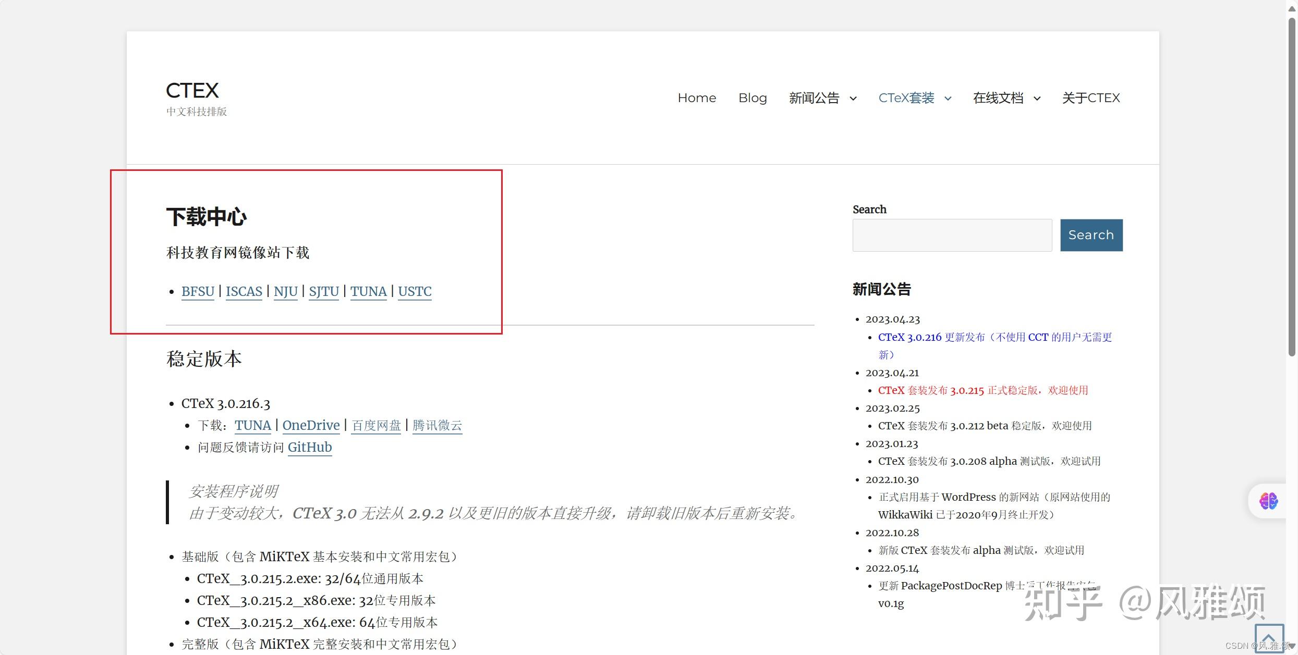Image resolution: width=1298 pixels, height=655 pixels.
Task: Click the Search button
Action: pyautogui.click(x=1091, y=235)
